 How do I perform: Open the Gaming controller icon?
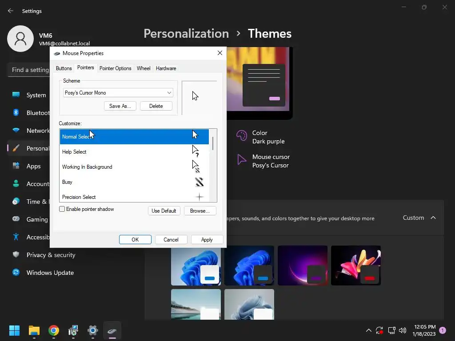coord(16,219)
